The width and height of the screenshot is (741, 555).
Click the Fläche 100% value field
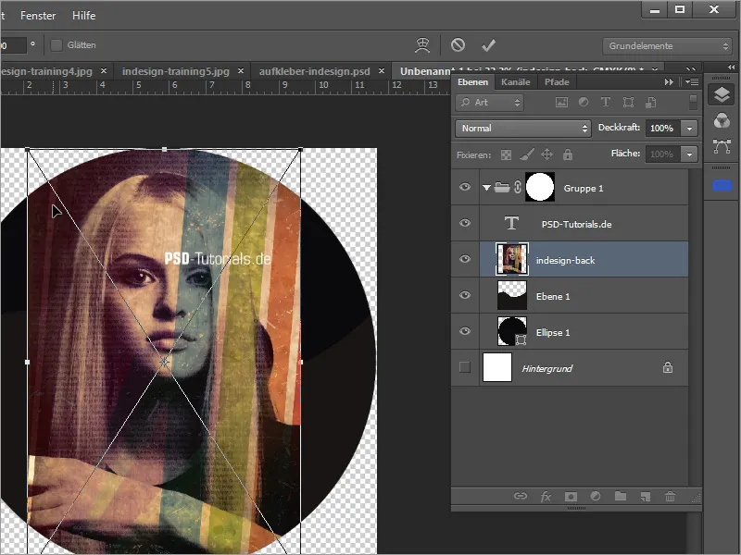click(x=663, y=154)
